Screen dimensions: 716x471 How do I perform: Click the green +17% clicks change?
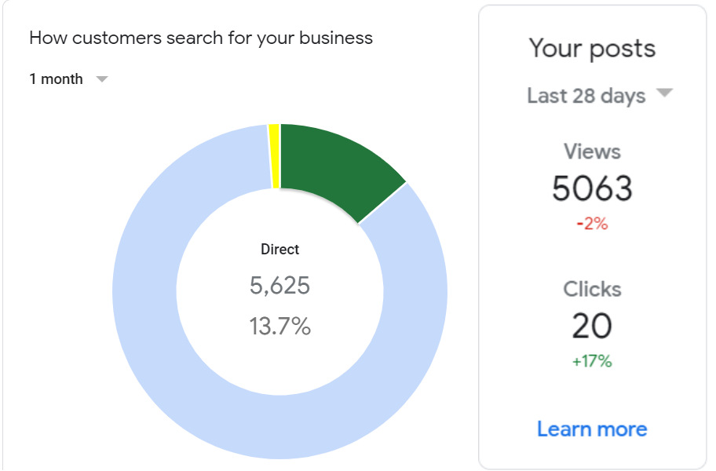point(592,362)
